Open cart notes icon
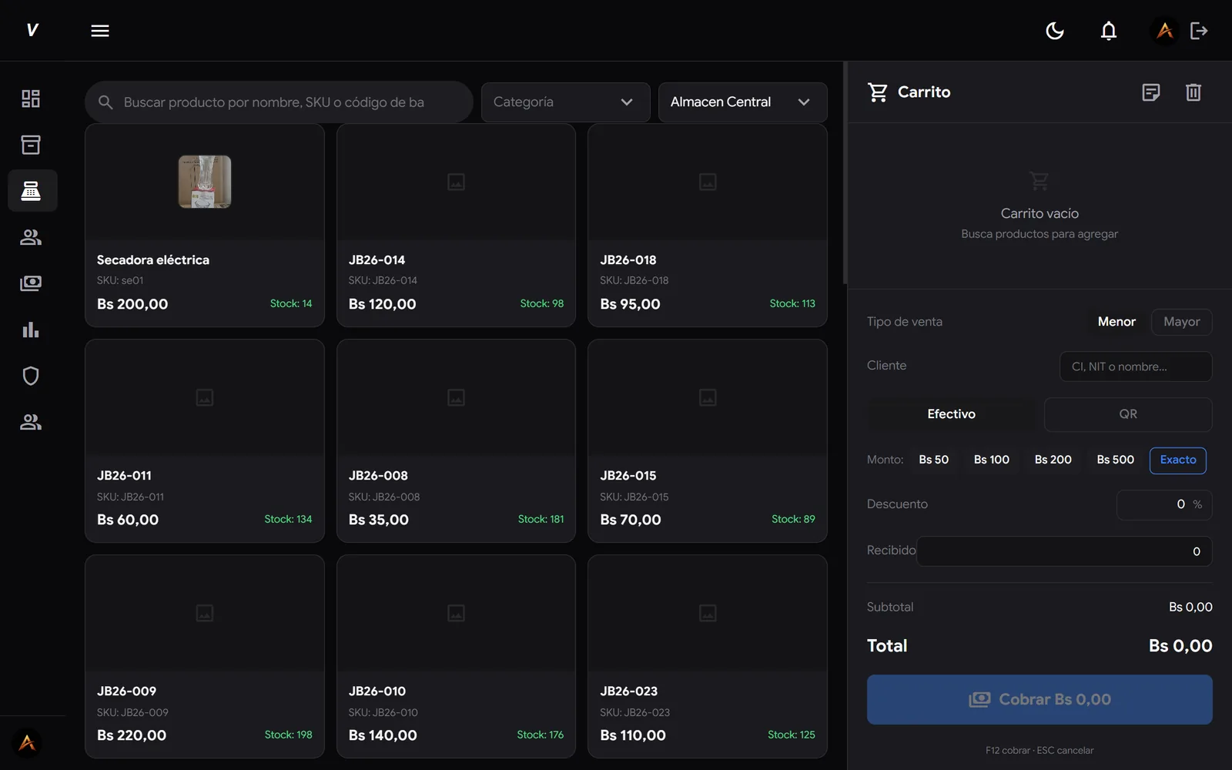 tap(1151, 92)
